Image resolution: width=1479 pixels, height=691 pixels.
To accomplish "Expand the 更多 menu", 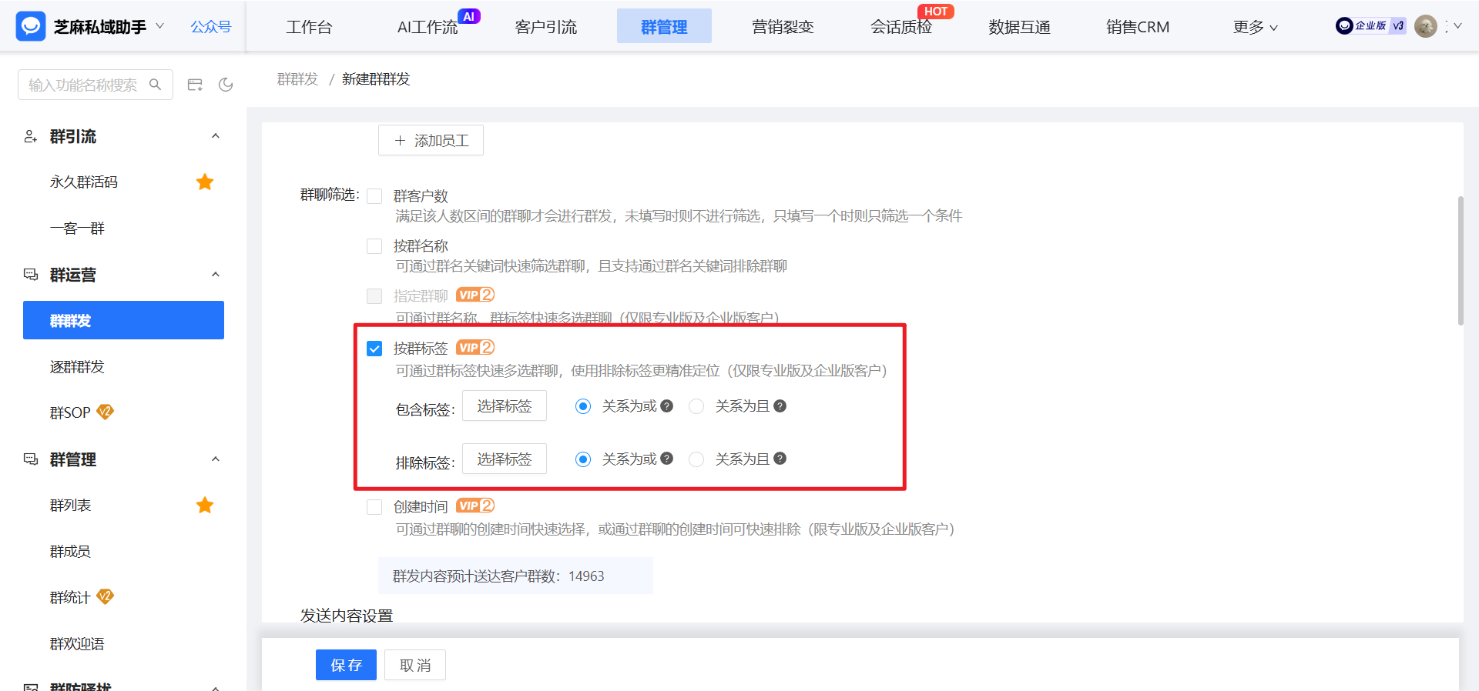I will click(x=1256, y=27).
